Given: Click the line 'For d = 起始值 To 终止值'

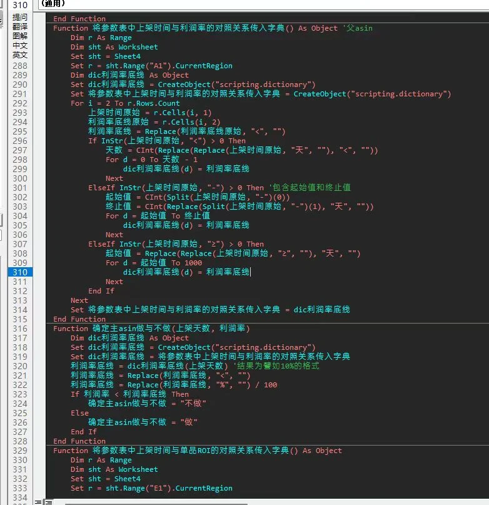Looking at the screenshot, I should [x=158, y=216].
